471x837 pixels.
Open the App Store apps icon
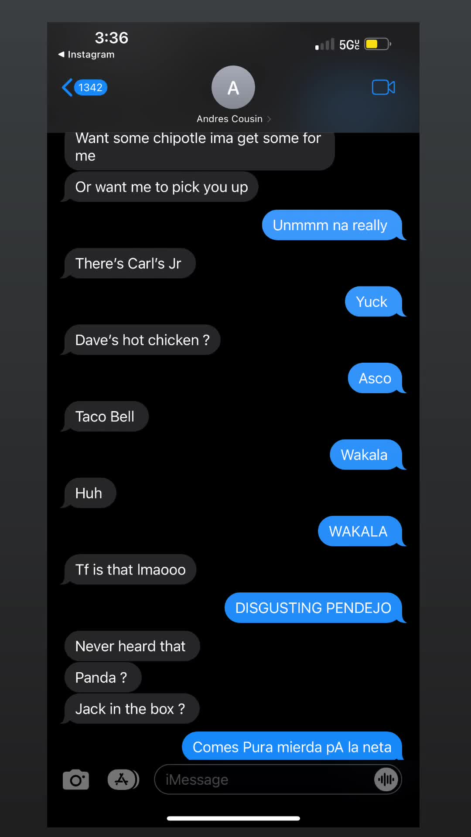(x=123, y=779)
